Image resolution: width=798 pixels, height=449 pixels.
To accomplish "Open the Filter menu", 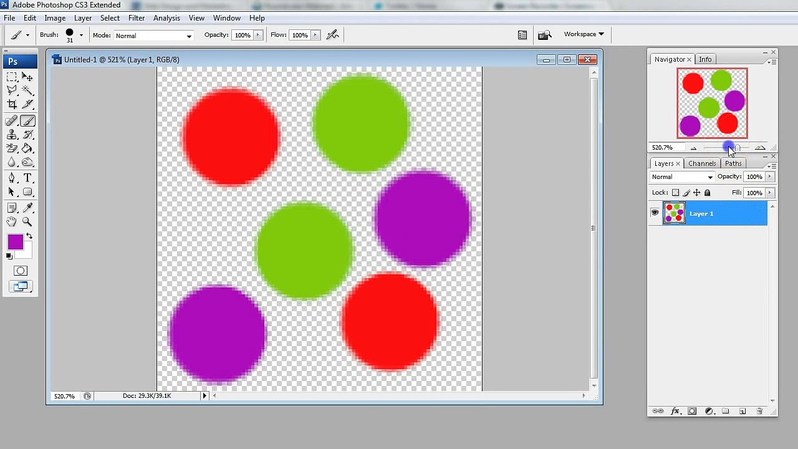I will click(137, 18).
